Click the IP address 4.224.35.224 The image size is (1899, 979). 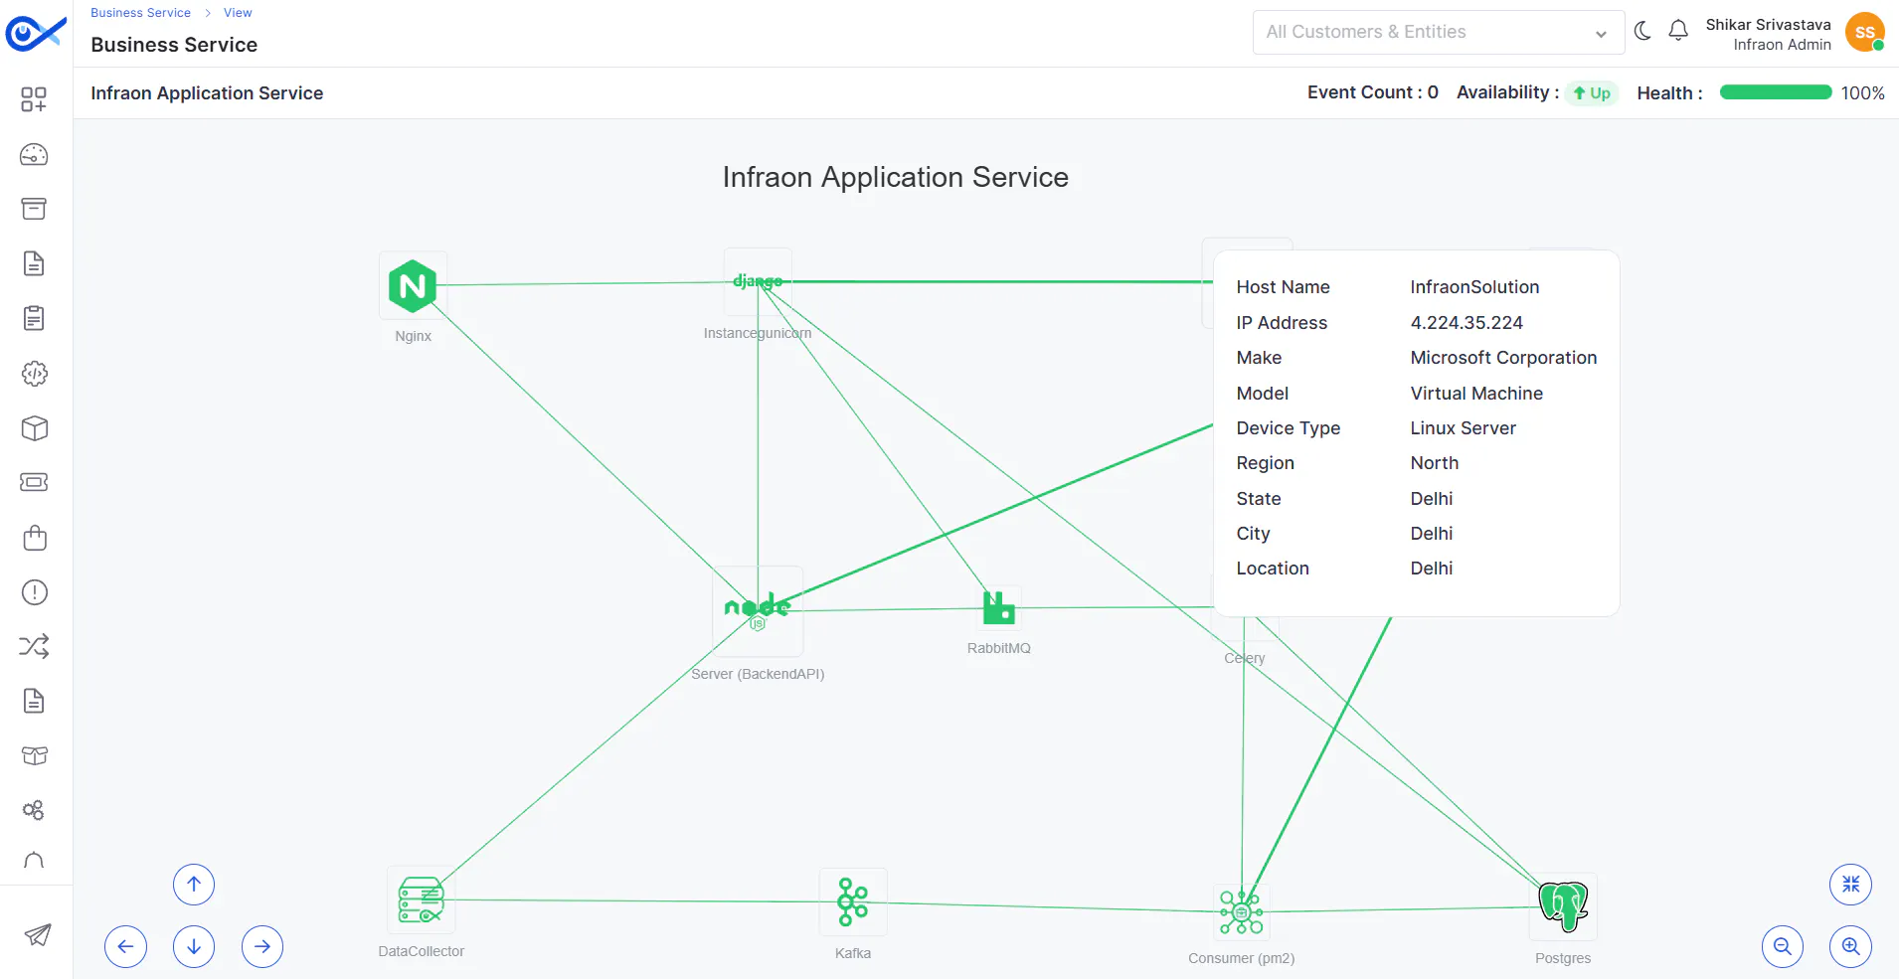point(1467,322)
